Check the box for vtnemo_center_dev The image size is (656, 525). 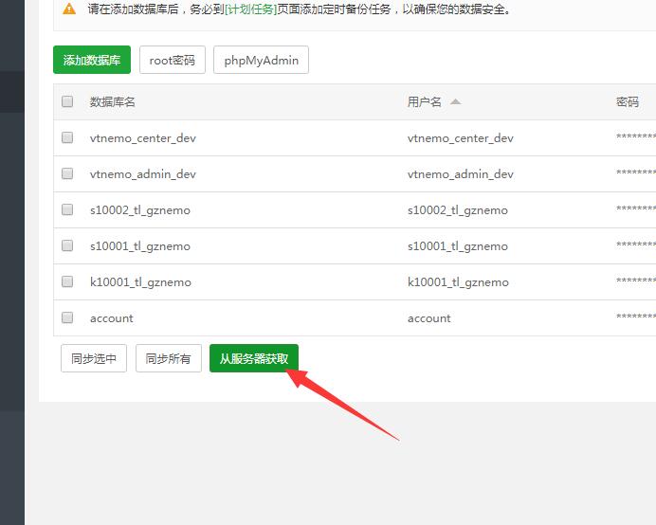click(67, 137)
